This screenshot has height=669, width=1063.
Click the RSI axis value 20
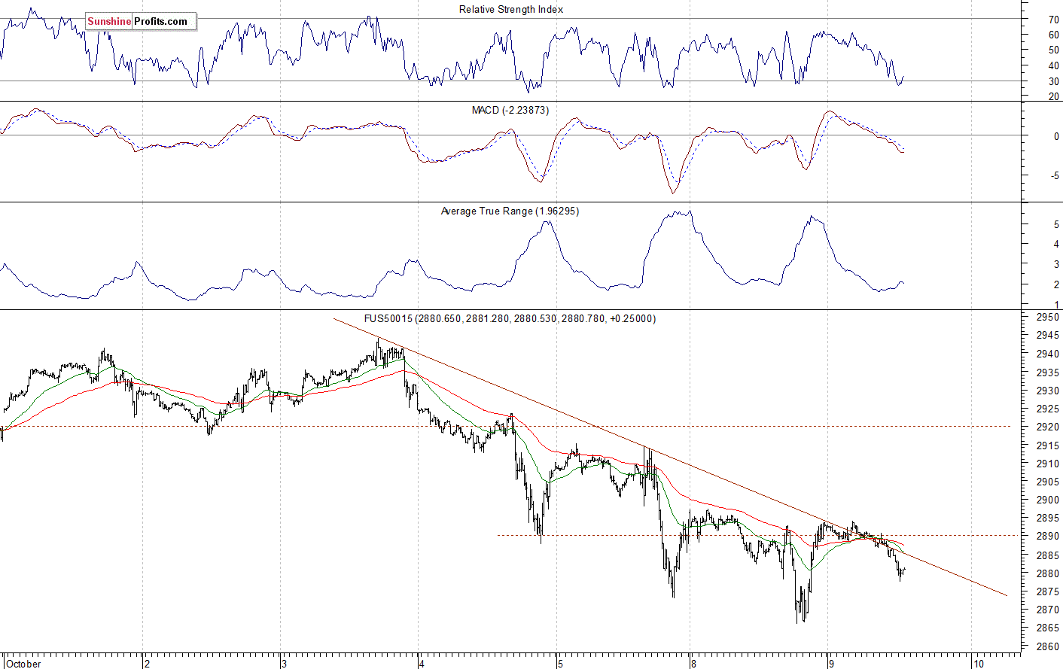click(x=1054, y=96)
